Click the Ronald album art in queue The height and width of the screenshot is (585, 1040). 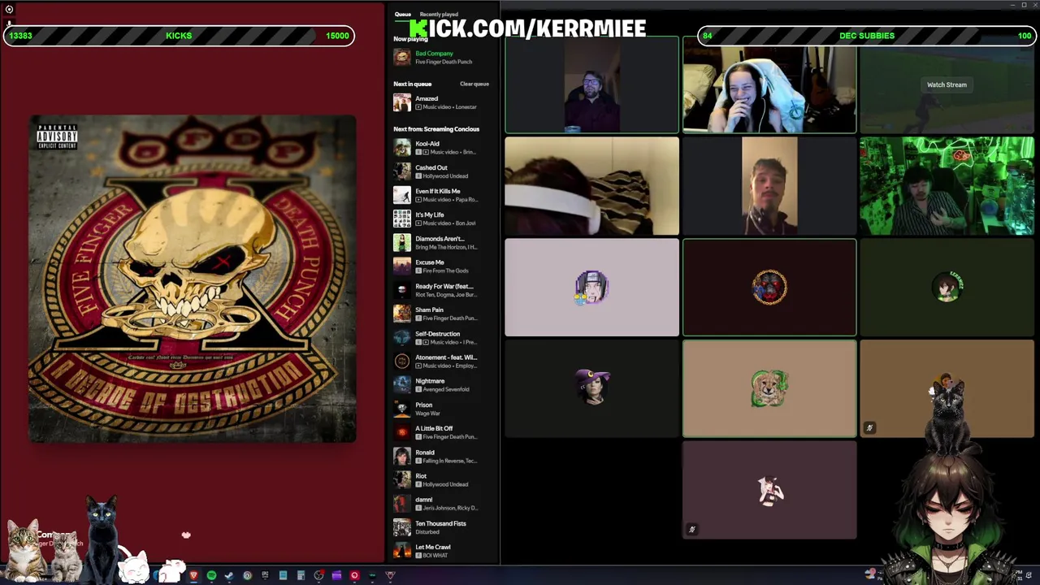tap(401, 456)
